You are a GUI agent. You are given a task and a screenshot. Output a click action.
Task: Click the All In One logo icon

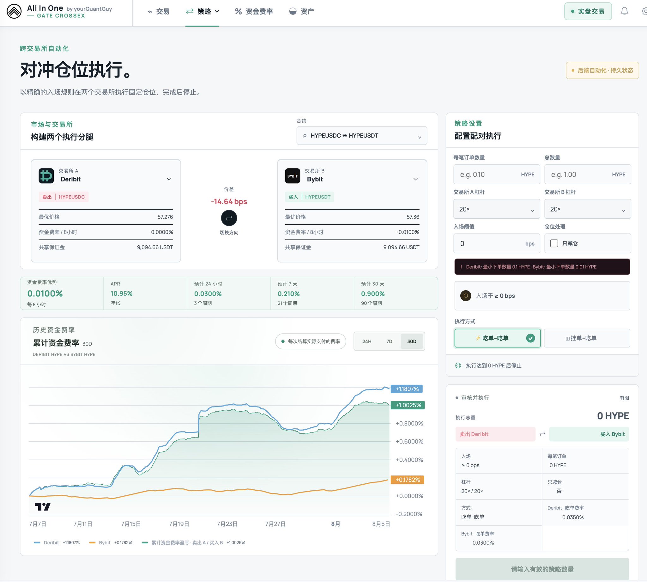[14, 11]
